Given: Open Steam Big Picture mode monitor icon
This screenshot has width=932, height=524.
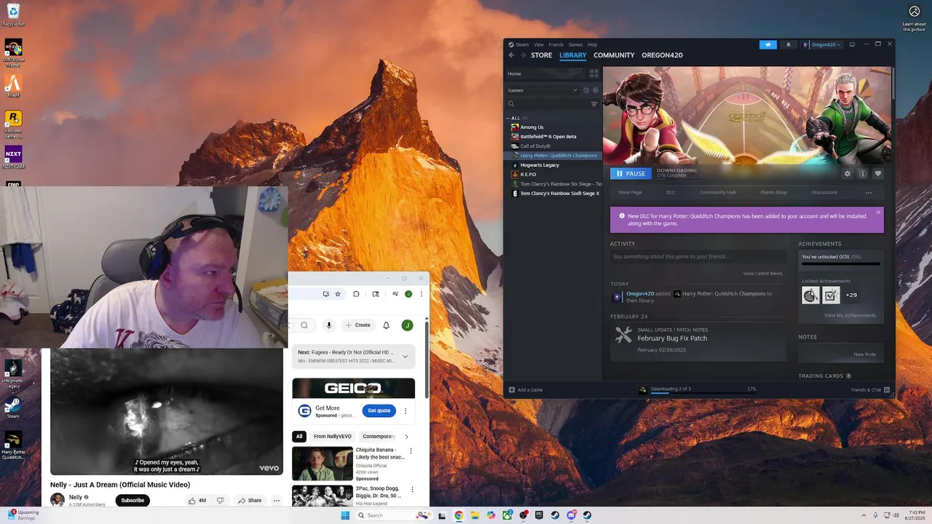Looking at the screenshot, I should (852, 44).
